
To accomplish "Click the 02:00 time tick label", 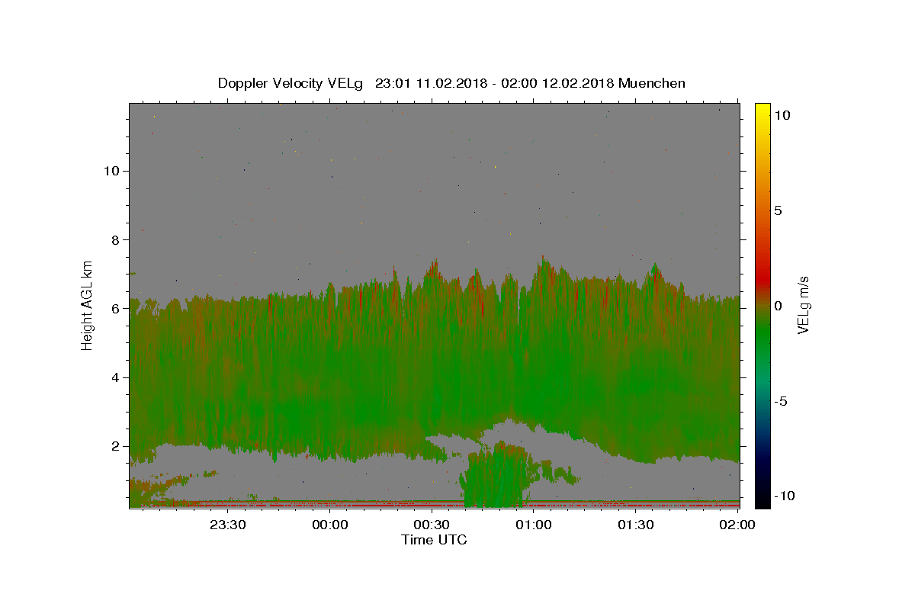I will [737, 525].
